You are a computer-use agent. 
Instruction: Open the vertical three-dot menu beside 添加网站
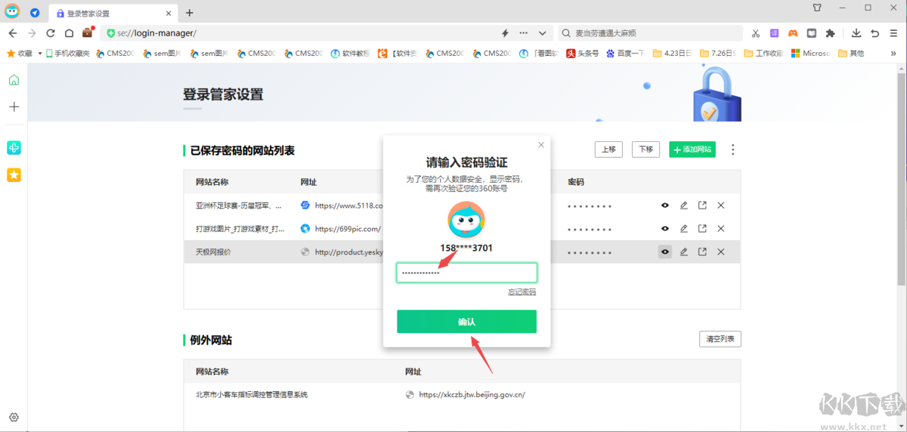click(733, 150)
